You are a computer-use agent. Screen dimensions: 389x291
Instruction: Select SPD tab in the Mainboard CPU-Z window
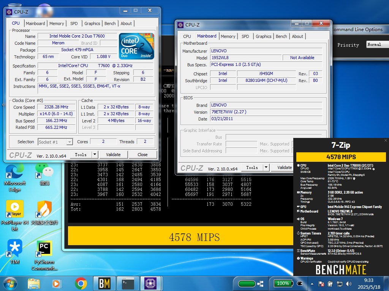tap(245, 36)
